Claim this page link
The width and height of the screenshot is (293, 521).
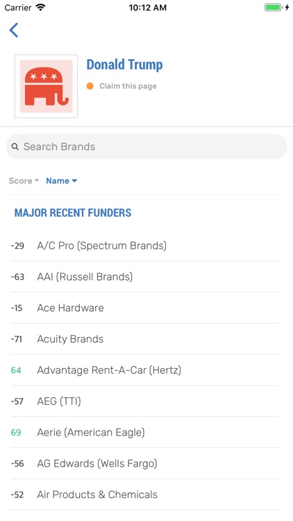point(128,86)
